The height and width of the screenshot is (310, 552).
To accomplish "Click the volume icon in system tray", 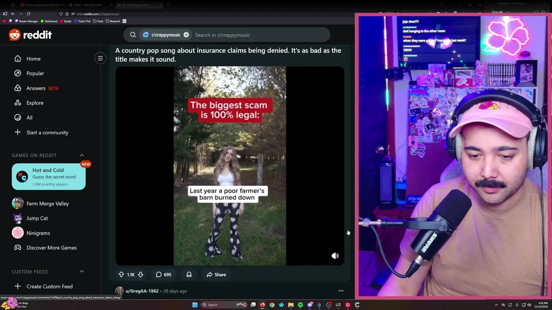I will pyautogui.click(x=529, y=305).
